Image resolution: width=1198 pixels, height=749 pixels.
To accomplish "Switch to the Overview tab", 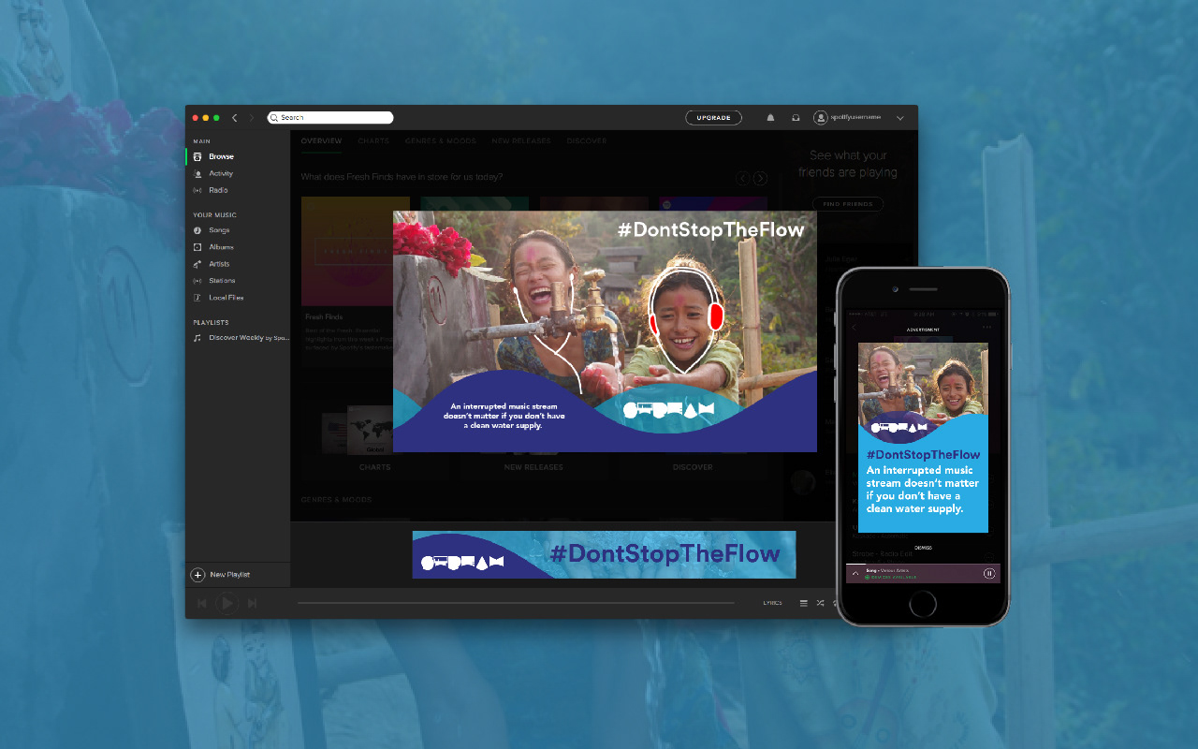I will (321, 140).
